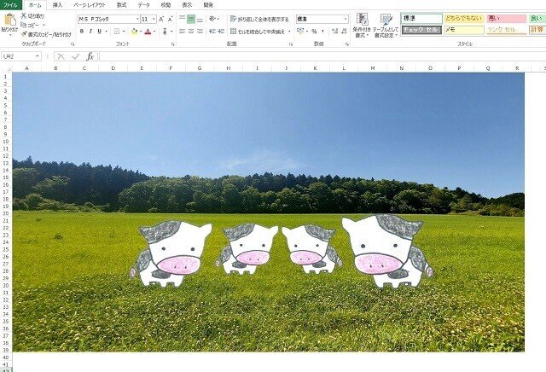Toggle Bold formatting
546x372 pixels.
(82, 32)
